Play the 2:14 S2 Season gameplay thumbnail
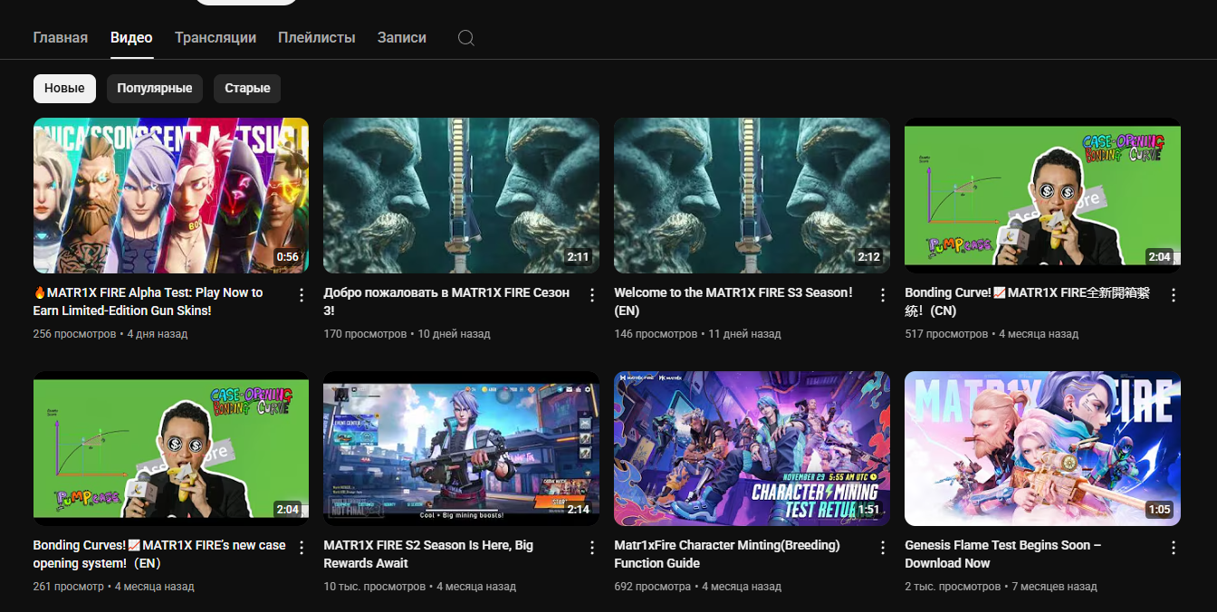This screenshot has height=612, width=1217. pyautogui.click(x=462, y=448)
